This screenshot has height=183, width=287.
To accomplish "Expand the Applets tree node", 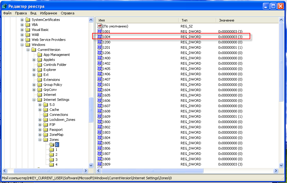I will pos(34,60).
